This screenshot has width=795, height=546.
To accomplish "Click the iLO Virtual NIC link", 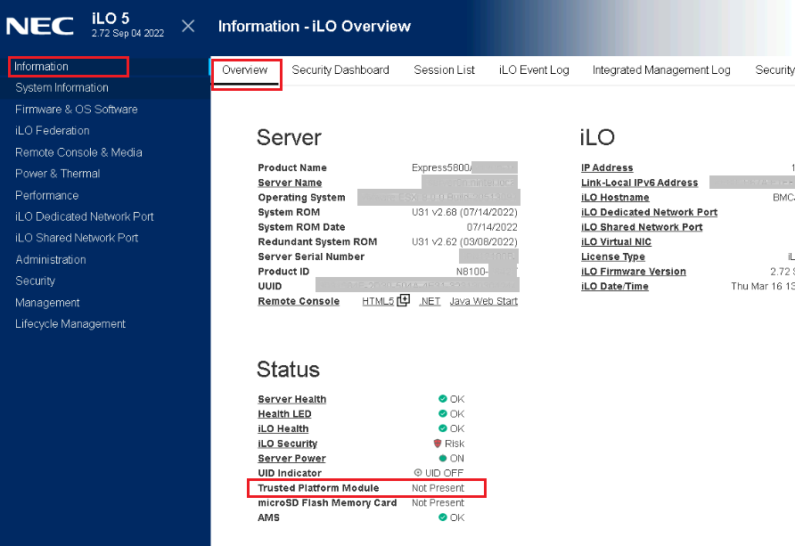I will tap(616, 241).
